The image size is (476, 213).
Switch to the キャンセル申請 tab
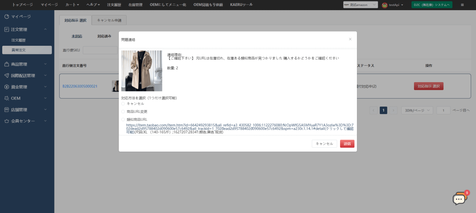pos(109,20)
